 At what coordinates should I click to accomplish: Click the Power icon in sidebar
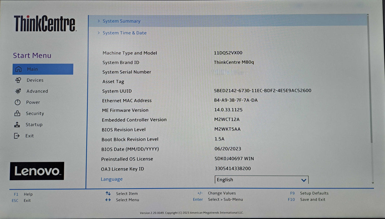tap(18, 102)
